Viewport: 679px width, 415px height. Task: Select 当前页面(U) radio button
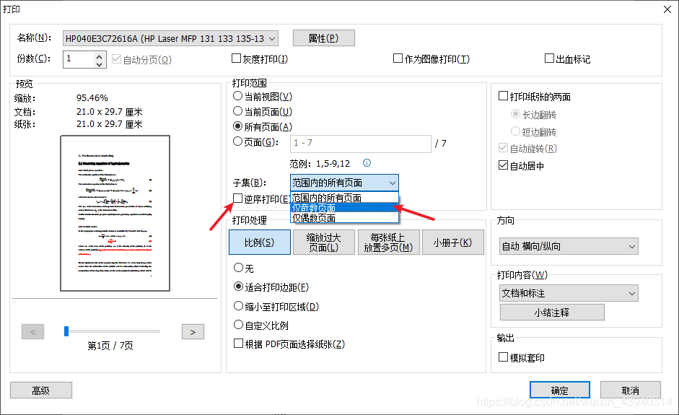point(237,111)
